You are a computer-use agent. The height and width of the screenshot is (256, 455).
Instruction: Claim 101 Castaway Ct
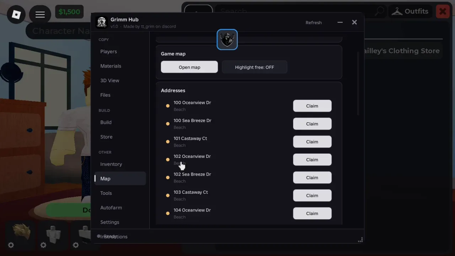(312, 142)
